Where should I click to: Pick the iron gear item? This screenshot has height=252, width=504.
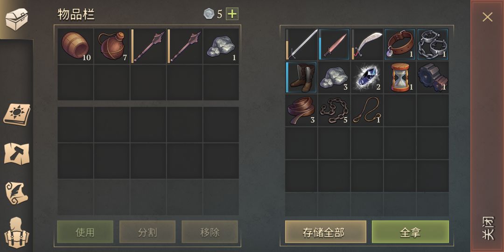pyautogui.click(x=433, y=77)
